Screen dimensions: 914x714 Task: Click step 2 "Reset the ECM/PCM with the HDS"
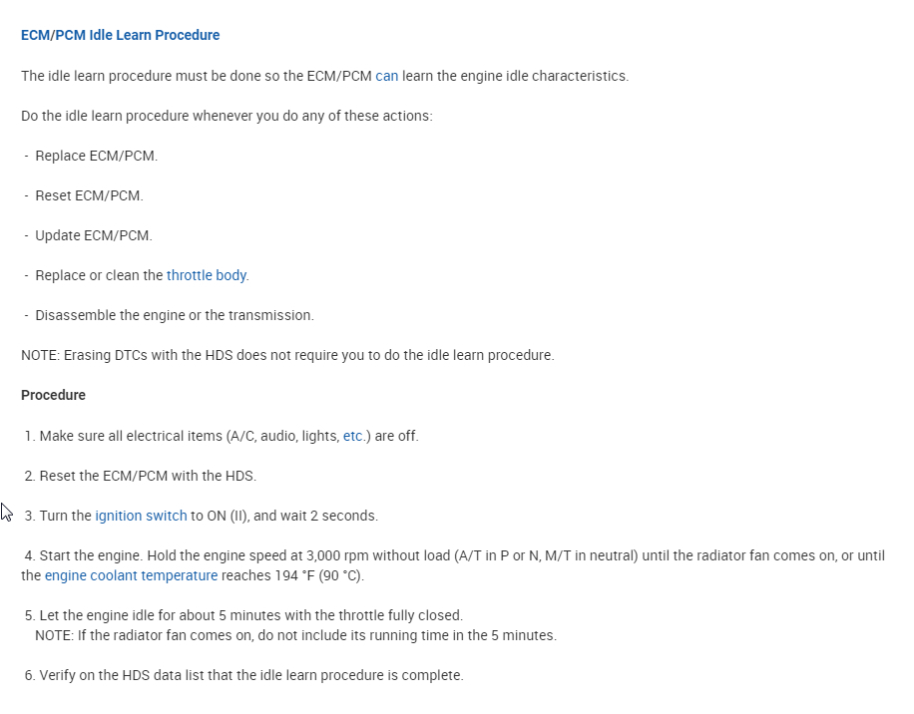coord(147,476)
